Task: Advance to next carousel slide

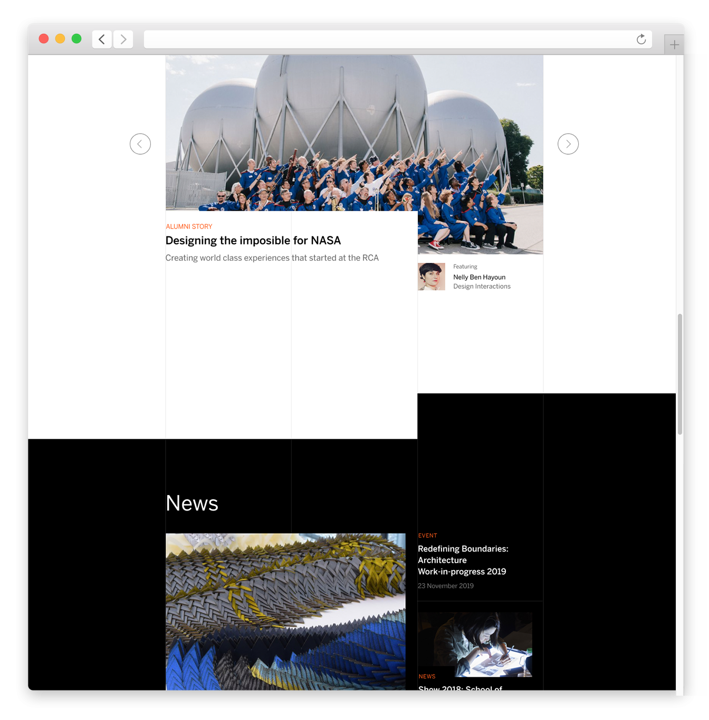Action: [x=568, y=144]
